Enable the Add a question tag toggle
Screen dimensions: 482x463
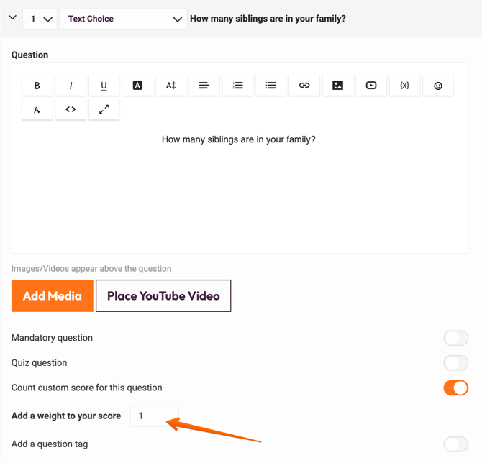(x=455, y=444)
